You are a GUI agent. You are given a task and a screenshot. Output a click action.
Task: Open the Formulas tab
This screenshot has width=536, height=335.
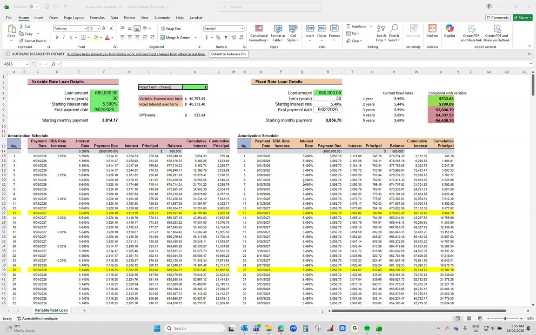click(x=97, y=18)
